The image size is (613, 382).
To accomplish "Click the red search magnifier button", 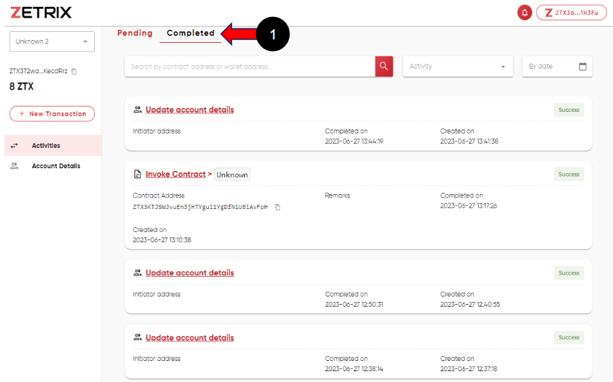I will tap(384, 66).
